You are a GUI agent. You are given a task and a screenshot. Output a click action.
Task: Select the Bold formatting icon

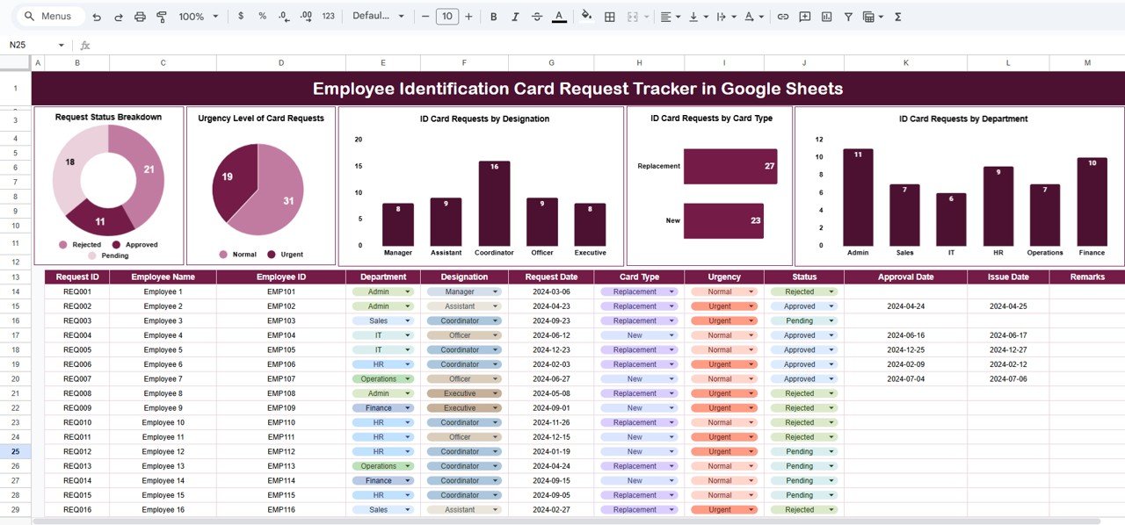click(x=493, y=16)
